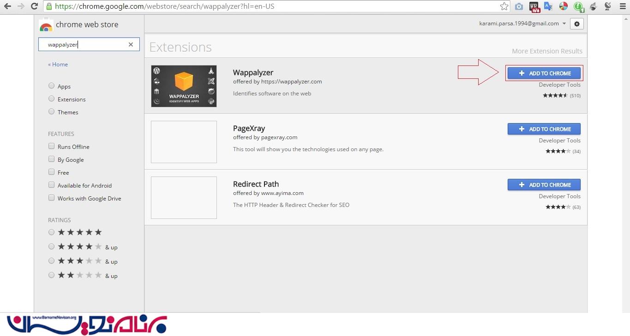Choose three stars & up rating
This screenshot has width=630, height=336.
pyautogui.click(x=51, y=261)
